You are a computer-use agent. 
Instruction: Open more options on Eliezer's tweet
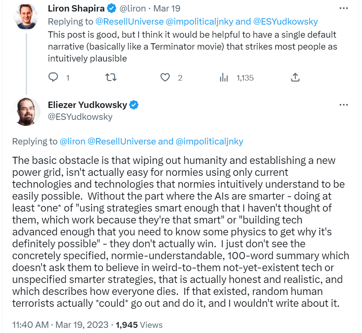[x=343, y=105]
